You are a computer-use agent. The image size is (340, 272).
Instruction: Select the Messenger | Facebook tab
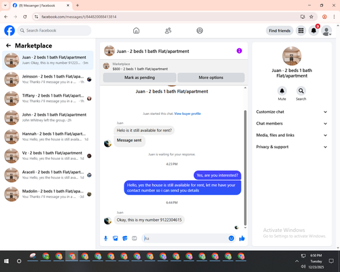tap(41, 5)
